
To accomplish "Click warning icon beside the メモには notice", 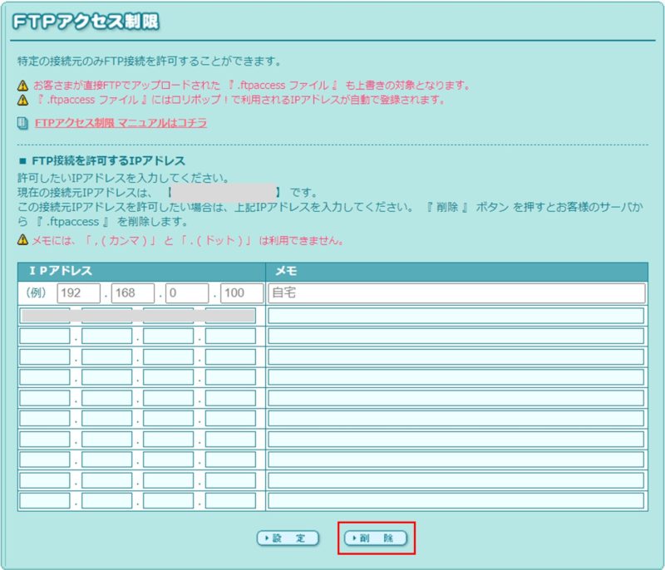I will (22, 240).
